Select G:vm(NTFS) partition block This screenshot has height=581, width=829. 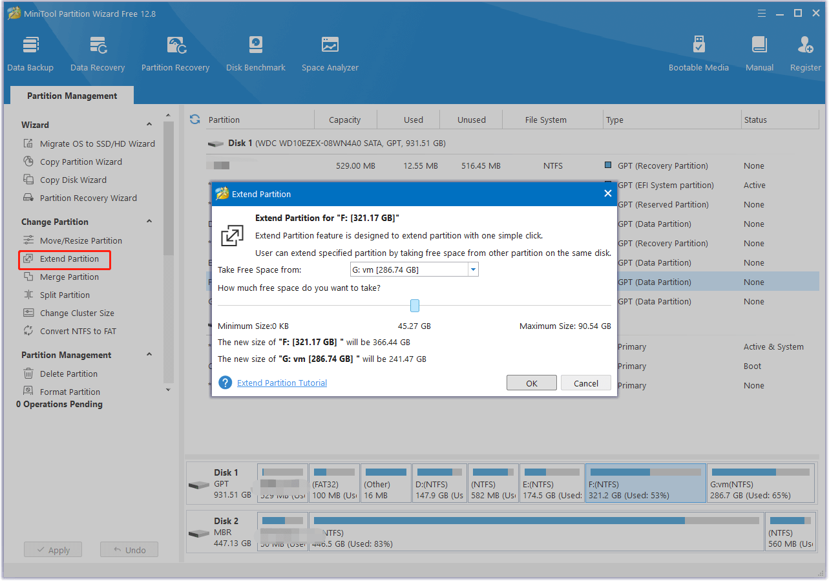tap(761, 483)
